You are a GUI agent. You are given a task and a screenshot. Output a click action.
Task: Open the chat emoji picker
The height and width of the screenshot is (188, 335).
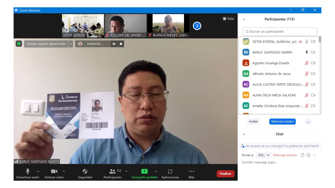click(x=309, y=155)
